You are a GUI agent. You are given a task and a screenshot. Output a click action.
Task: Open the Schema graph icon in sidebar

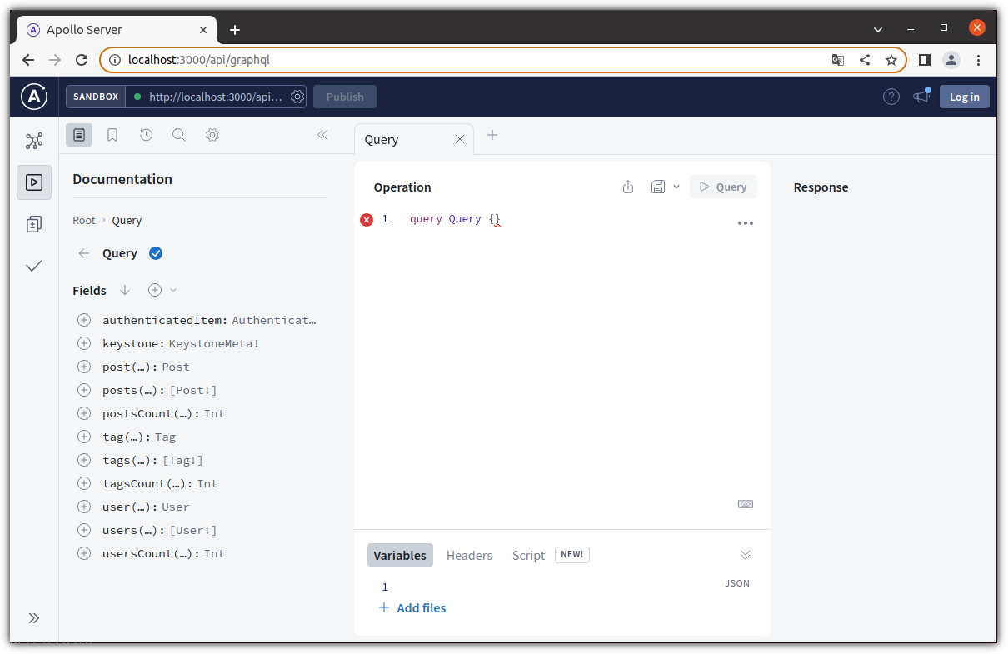coord(34,141)
